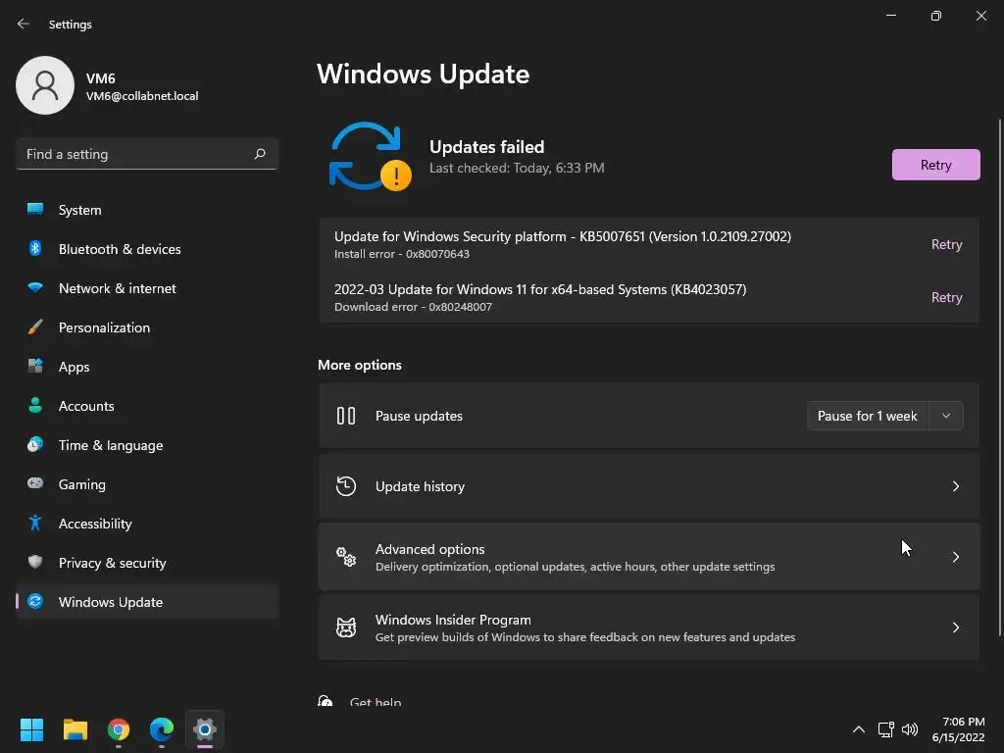Screen dimensions: 1004x753
Task: Click the Update history clock icon
Action: tap(346, 486)
